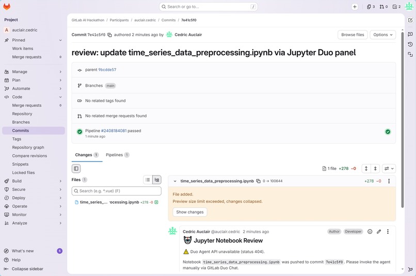416x276 pixels.
Task: Open the Duo chat icon in right rail
Action: 410,34
